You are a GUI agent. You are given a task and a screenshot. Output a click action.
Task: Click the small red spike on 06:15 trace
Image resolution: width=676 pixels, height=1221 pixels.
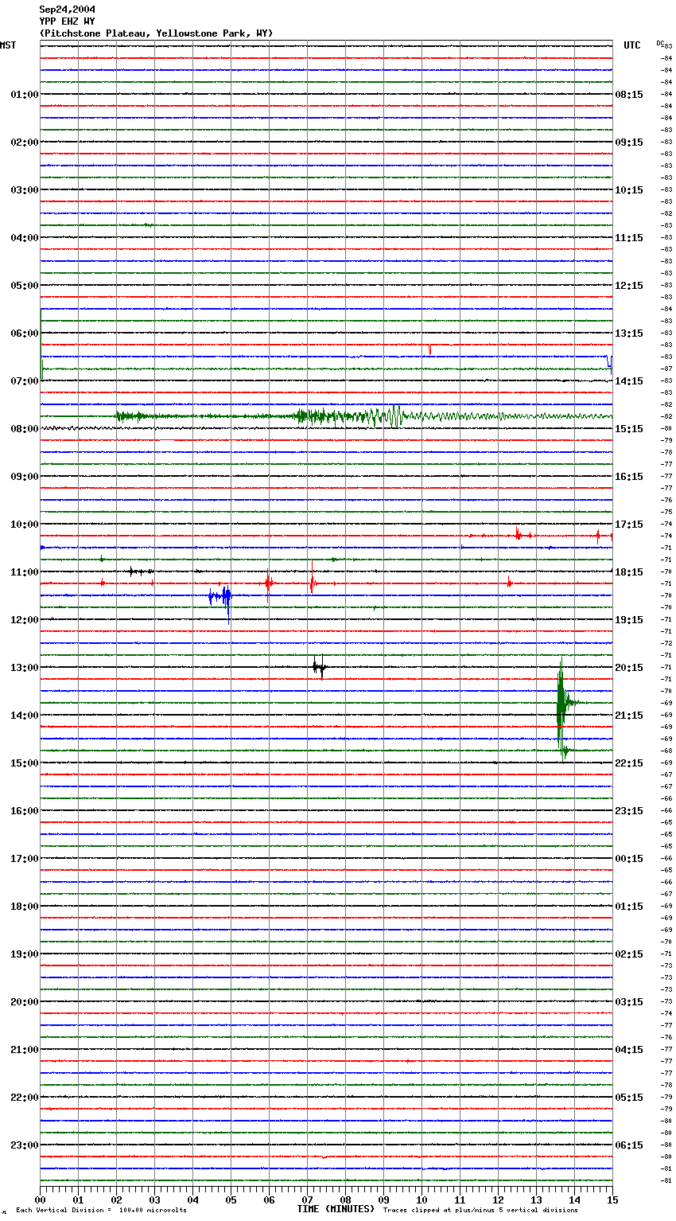(x=429, y=349)
